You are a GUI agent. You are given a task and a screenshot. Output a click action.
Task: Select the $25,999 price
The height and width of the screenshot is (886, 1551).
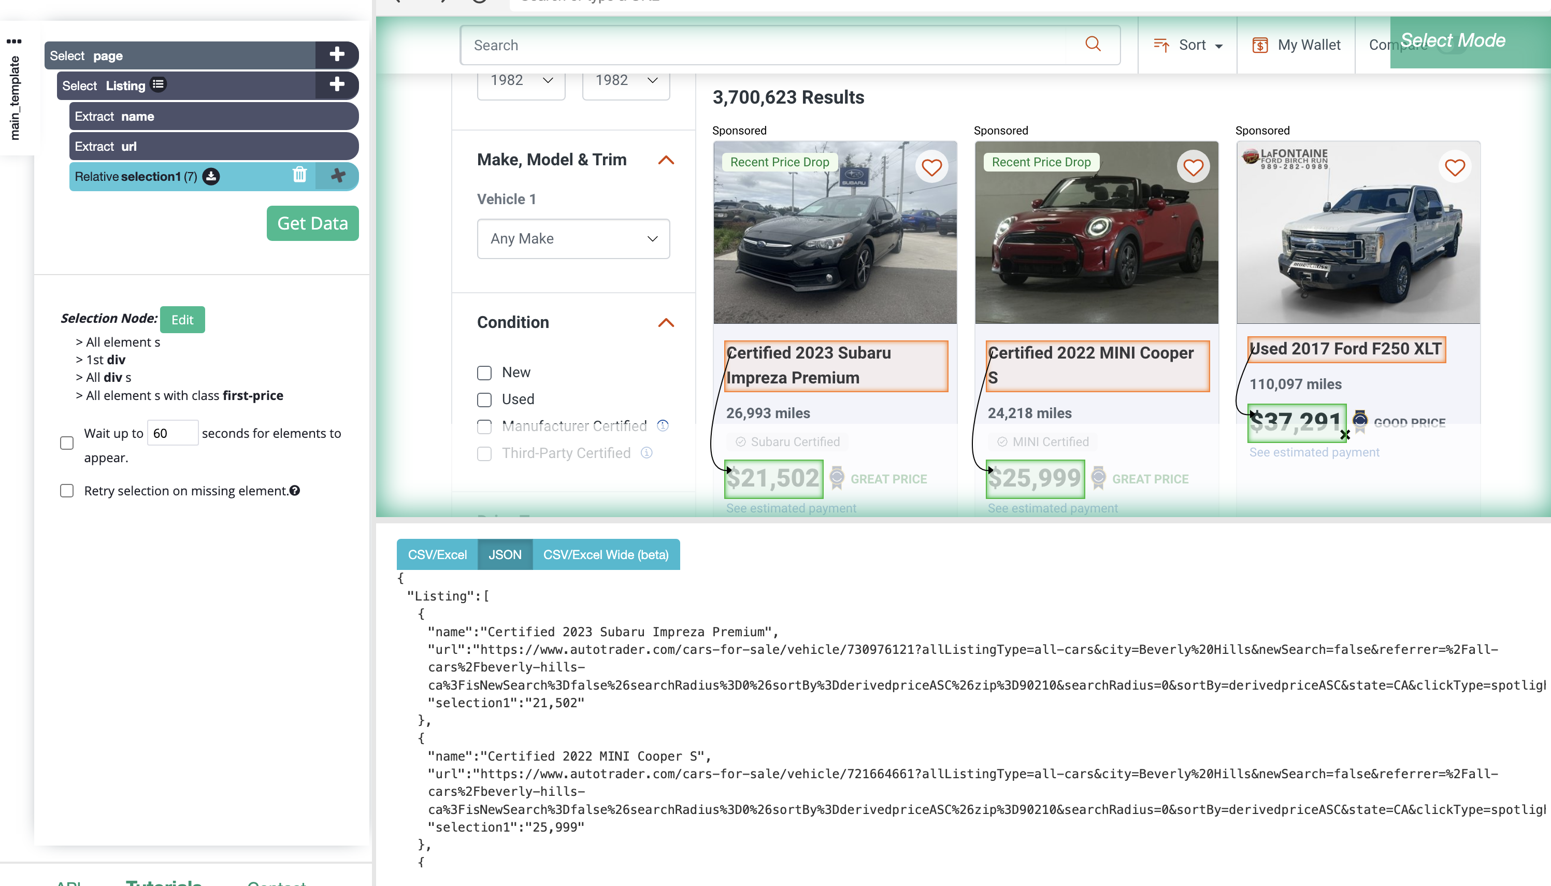[x=1035, y=478]
